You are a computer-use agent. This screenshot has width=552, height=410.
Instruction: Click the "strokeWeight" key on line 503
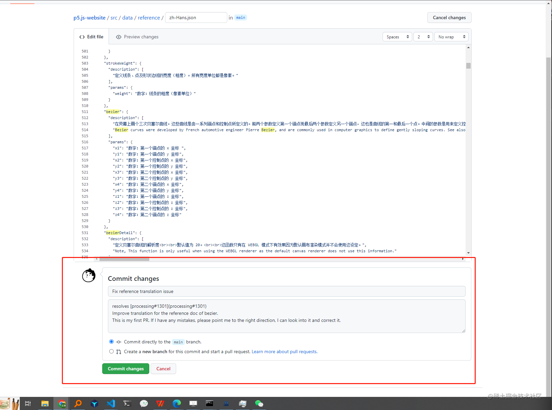pos(119,63)
